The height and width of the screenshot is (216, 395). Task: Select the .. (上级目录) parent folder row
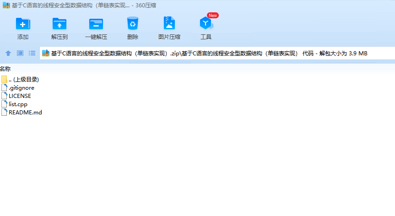tap(20, 80)
